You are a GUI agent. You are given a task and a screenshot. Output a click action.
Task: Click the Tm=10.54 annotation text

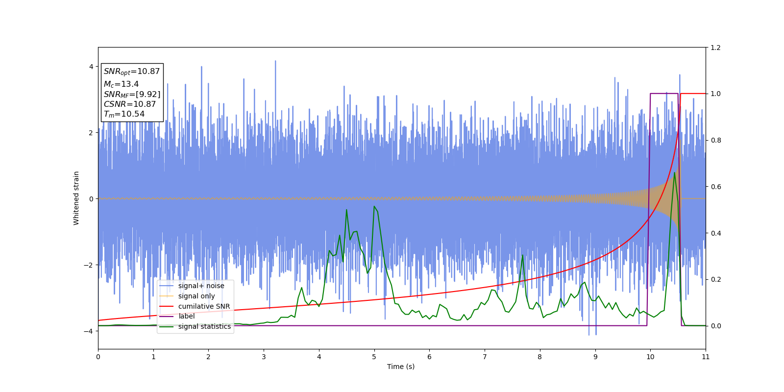124,114
